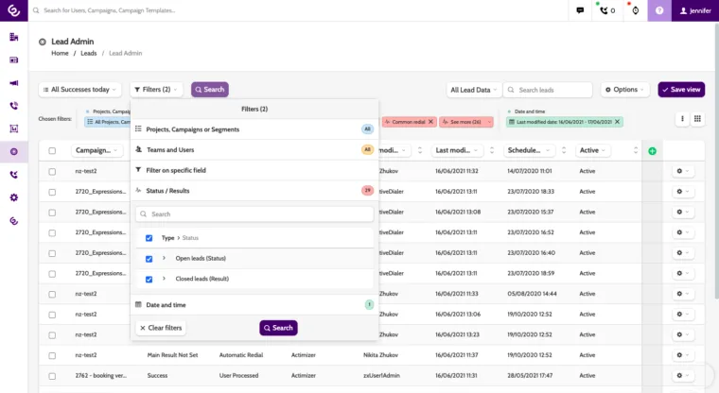Viewport: 719px width, 393px height.
Task: Focus the Search leads input field
Action: (548, 90)
